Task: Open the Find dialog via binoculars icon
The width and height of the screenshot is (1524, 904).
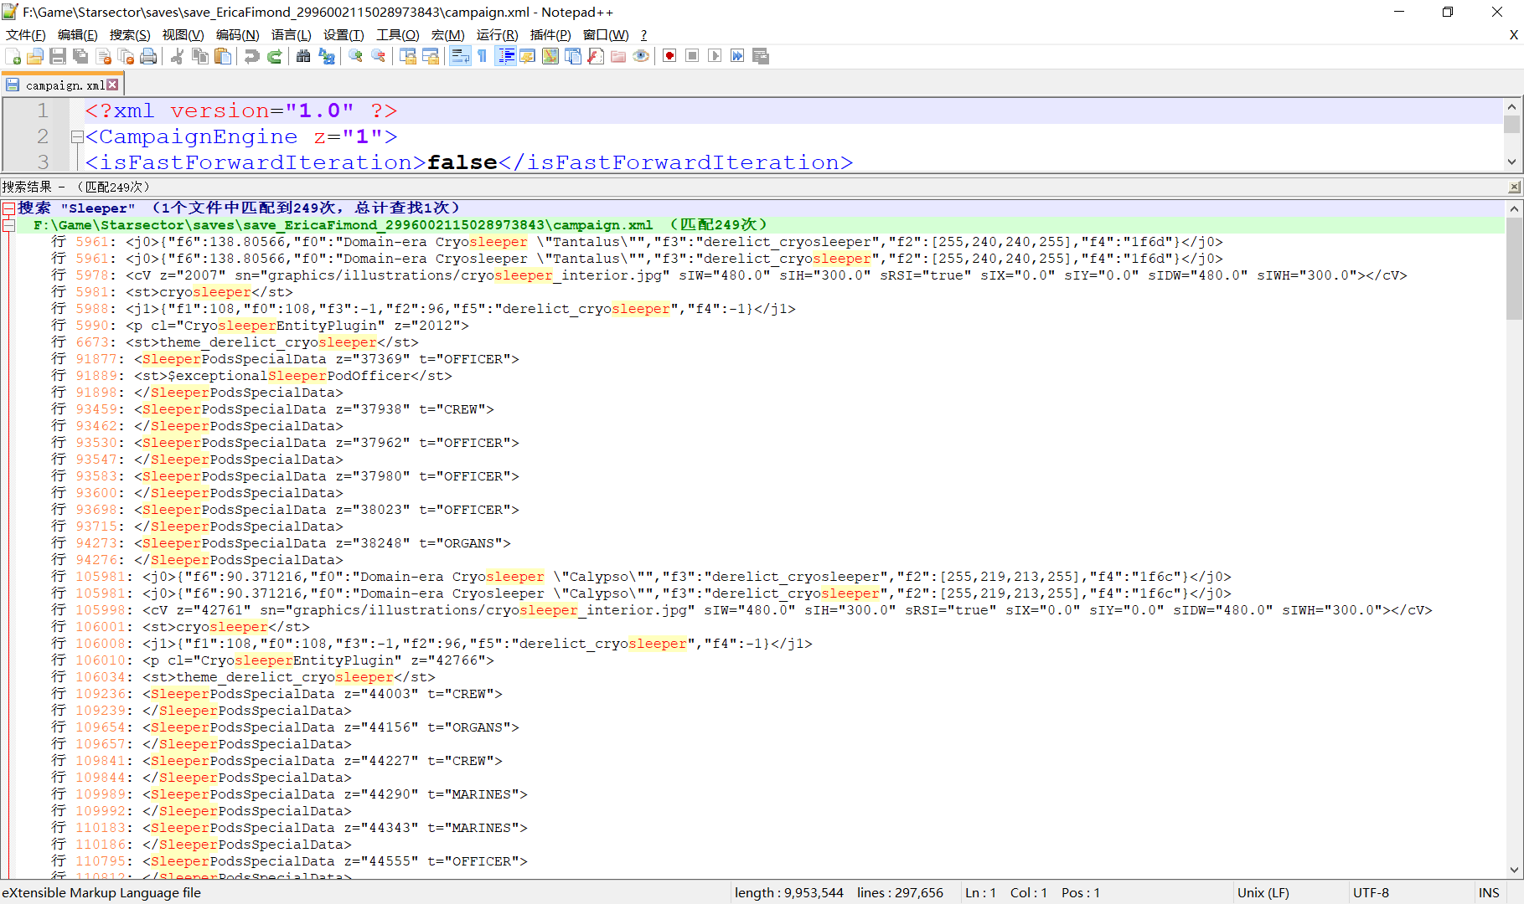Action: pyautogui.click(x=302, y=56)
